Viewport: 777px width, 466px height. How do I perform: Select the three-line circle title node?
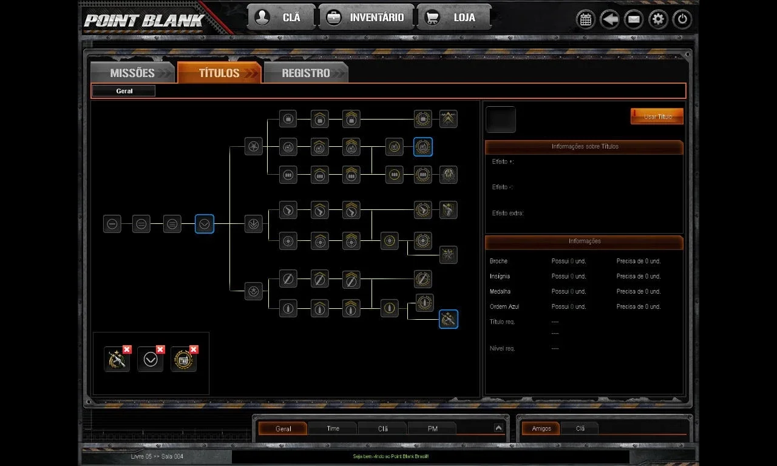[172, 224]
